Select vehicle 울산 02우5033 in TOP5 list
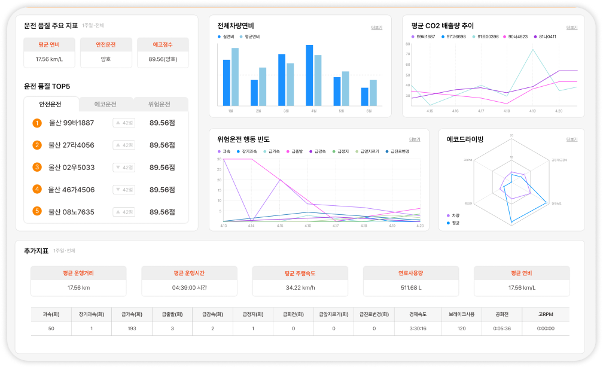This screenshot has height=368, width=603. (72, 168)
